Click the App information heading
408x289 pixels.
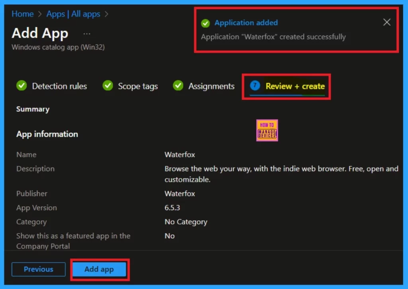[x=47, y=134]
